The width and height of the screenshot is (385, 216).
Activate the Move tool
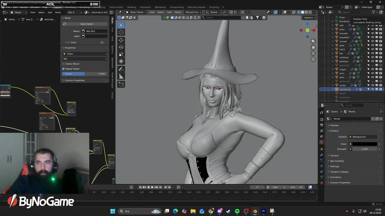pyautogui.click(x=121, y=40)
